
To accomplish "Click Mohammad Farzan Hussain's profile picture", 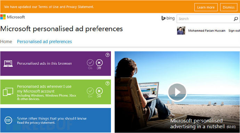I will coord(181,31).
